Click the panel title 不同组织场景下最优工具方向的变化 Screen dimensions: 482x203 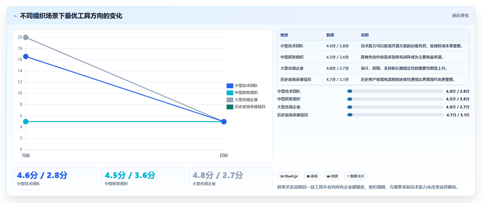(71, 16)
